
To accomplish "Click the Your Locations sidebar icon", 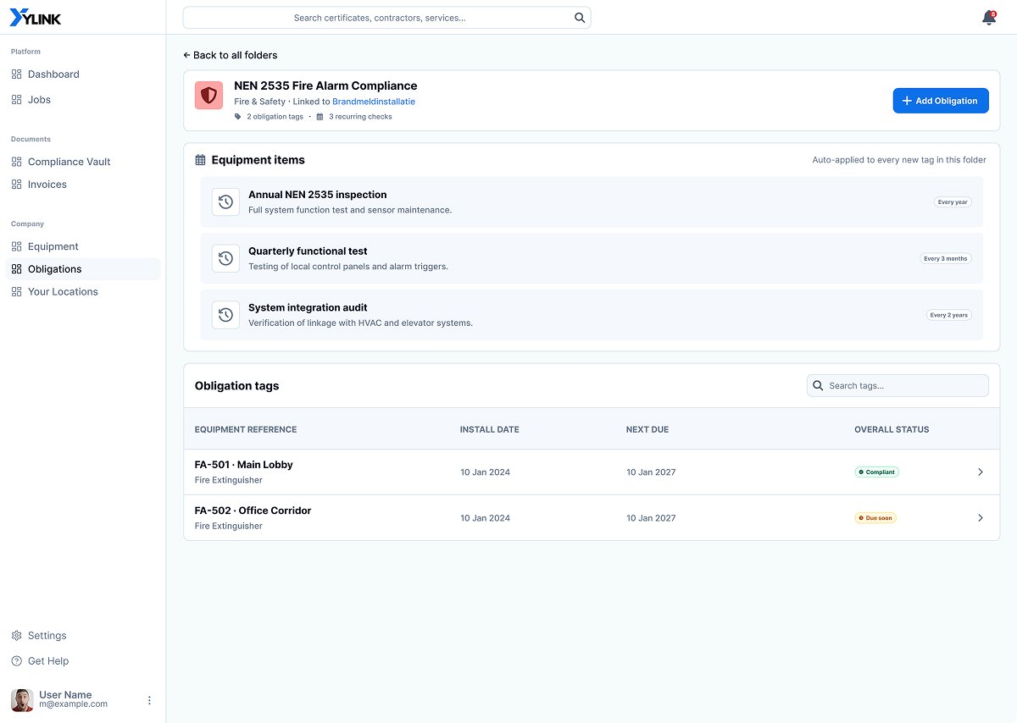I will [x=17, y=292].
